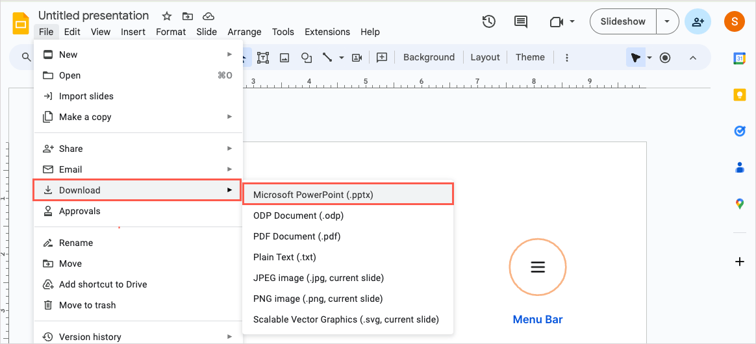Open Google Calendar in side panel
Viewport: 756px width, 344px height.
click(x=740, y=58)
